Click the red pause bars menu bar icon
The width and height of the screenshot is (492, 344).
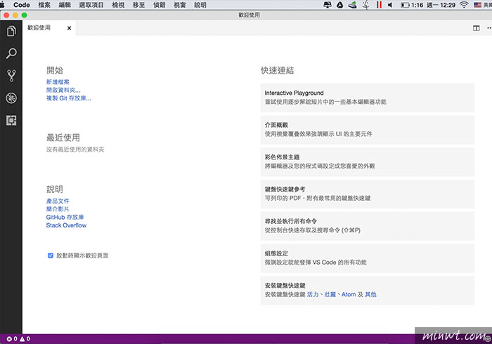pos(379,5)
